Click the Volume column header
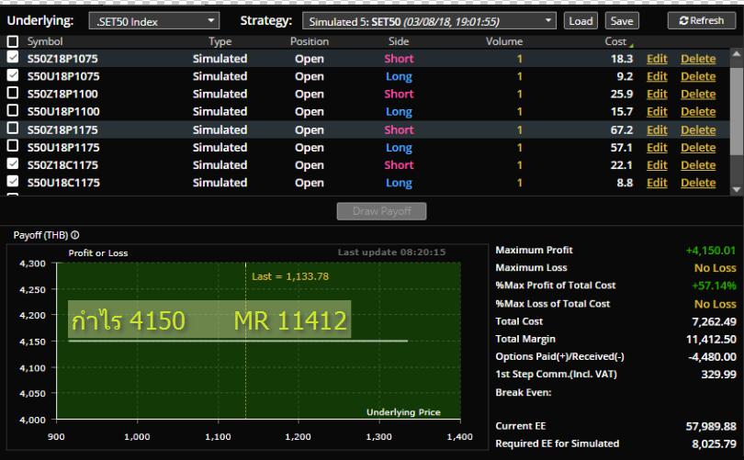Image resolution: width=744 pixels, height=460 pixels. pyautogui.click(x=504, y=41)
